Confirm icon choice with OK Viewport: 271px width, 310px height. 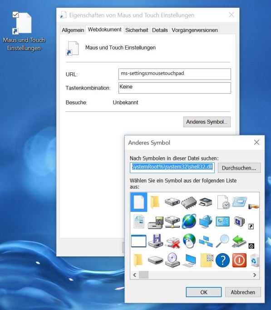(204, 292)
